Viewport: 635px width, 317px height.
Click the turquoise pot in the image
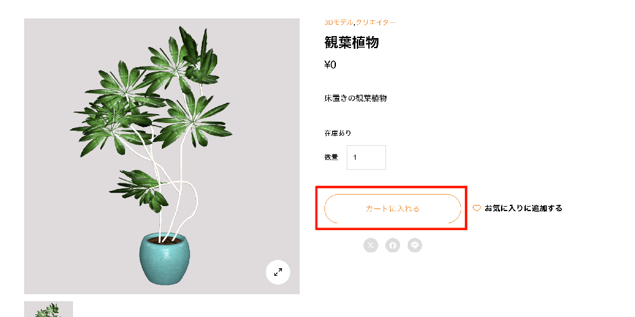coord(164,259)
